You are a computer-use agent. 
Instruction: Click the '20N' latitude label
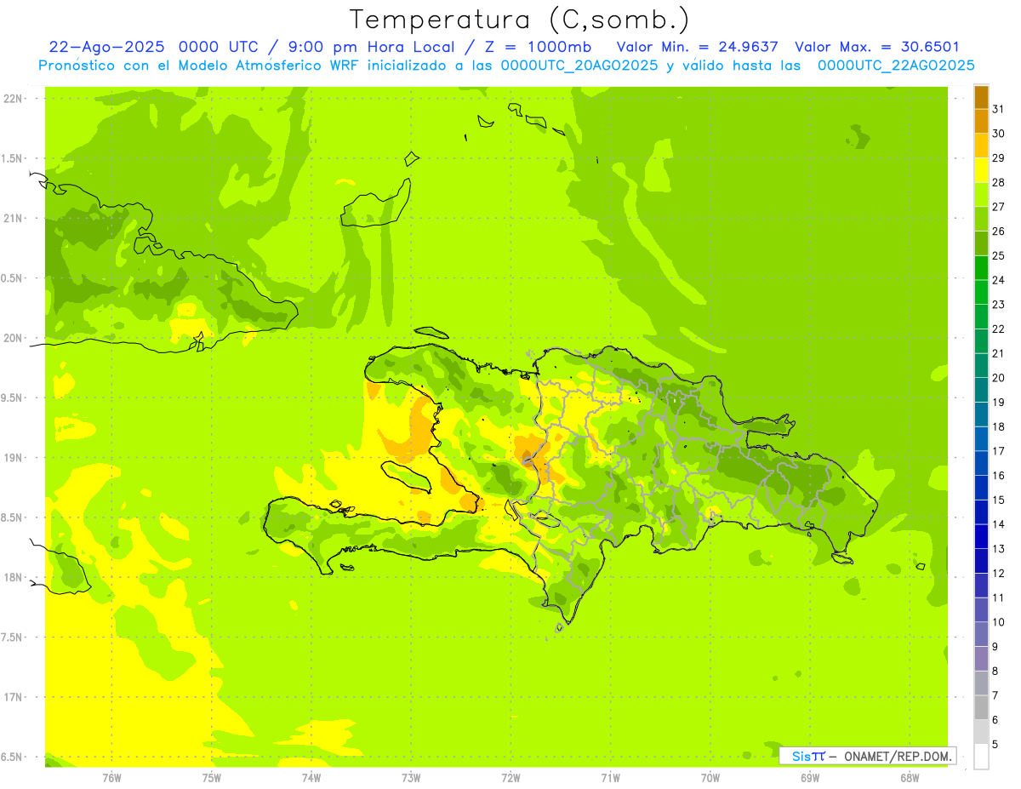(x=14, y=338)
